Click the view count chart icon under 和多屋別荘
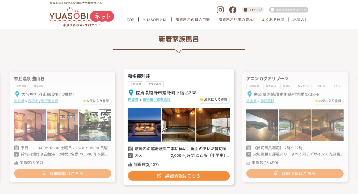Viewport: 358px width, 194px height. click(x=130, y=164)
